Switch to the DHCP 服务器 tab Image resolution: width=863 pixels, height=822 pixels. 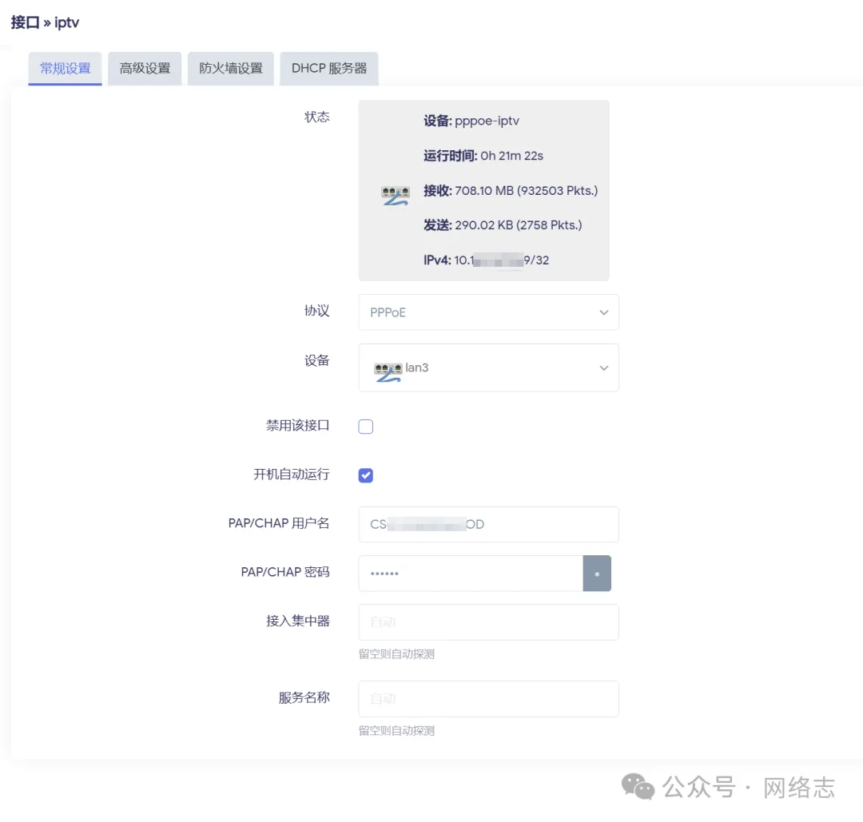[x=328, y=69]
